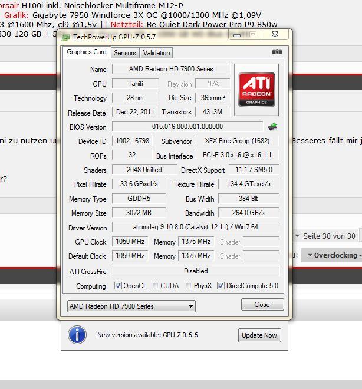This screenshot has width=362, height=389.
Task: Click the Shaders 2048 Unified field
Action: [x=144, y=170]
